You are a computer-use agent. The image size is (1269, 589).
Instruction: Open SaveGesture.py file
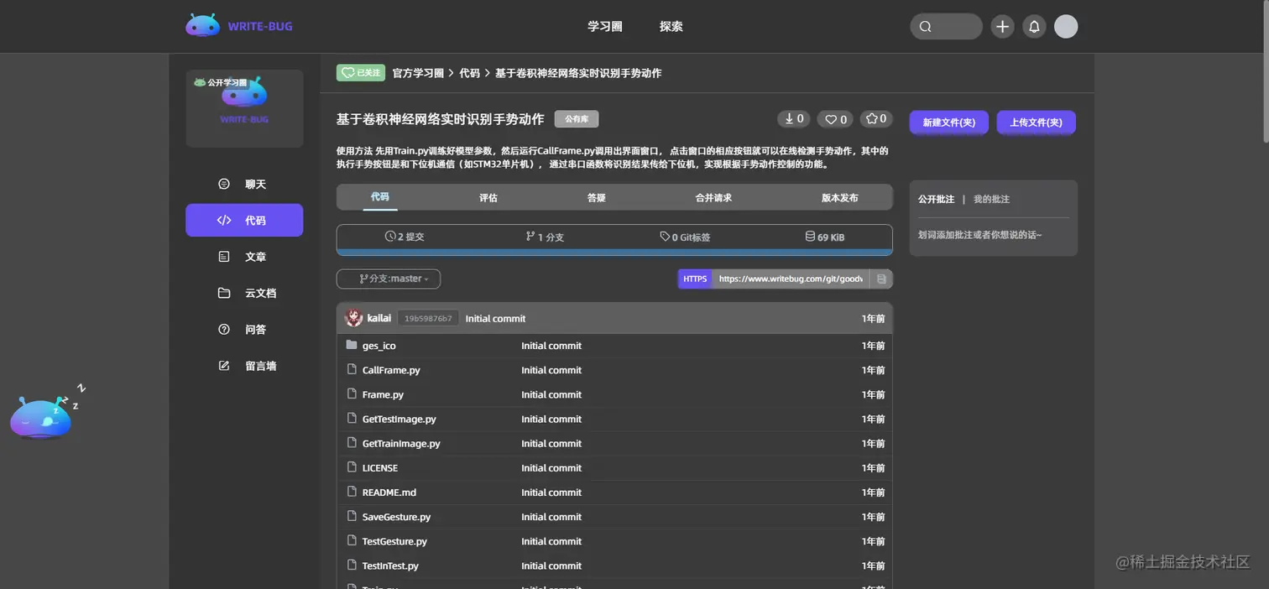tap(396, 517)
